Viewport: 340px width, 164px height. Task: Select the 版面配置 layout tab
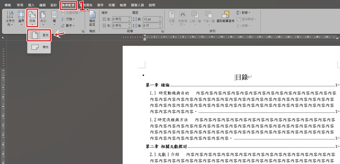(68, 5)
